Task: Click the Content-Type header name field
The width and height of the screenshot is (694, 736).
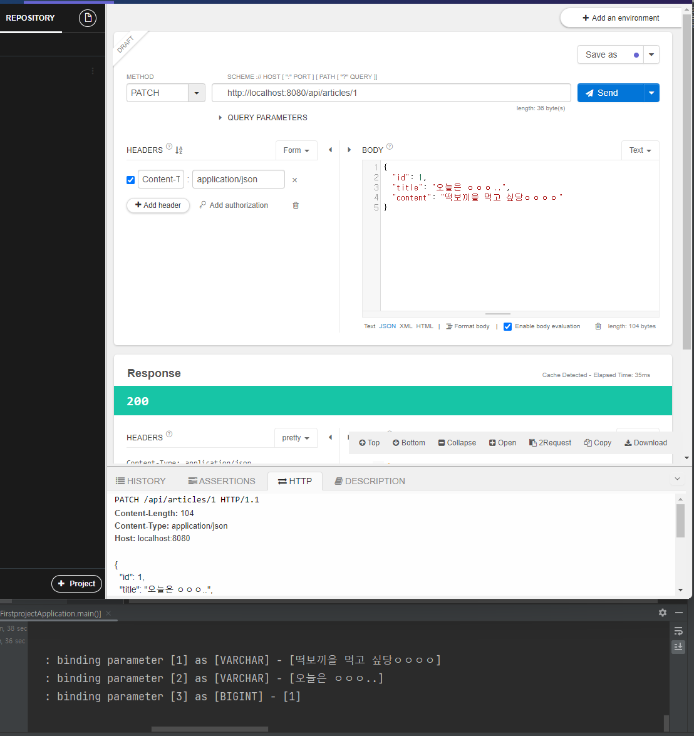Action: pos(161,179)
